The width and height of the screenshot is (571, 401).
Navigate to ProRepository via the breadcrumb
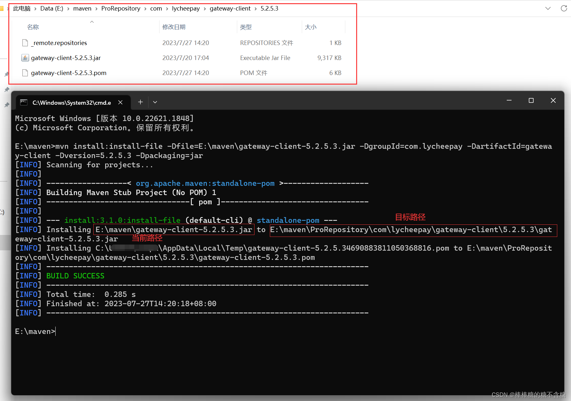coord(121,8)
